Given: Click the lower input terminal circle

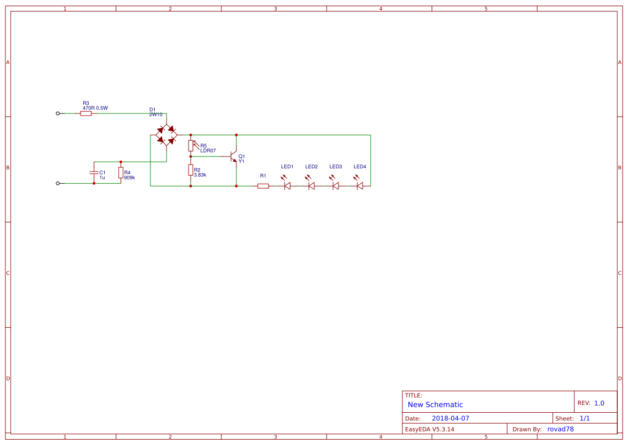Looking at the screenshot, I should pos(57,183).
